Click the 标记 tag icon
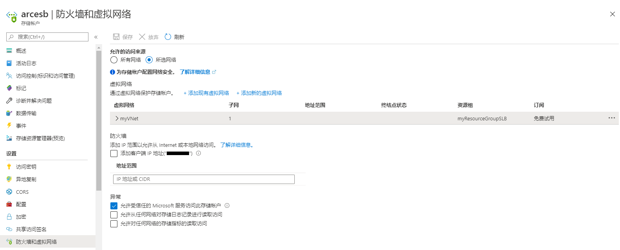Screen dimensions: 620x250 click(9, 88)
